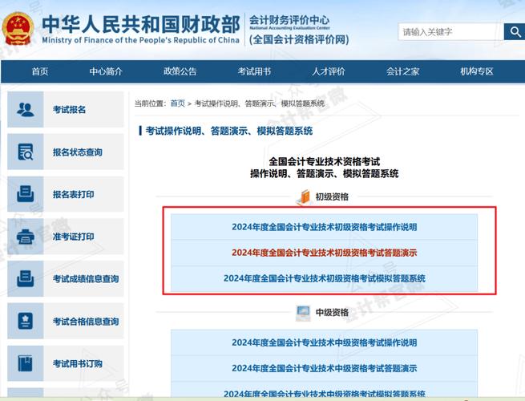Click the 全国会计专业技术资格考试 centered title
Screen dimensions: 525x401
click(x=324, y=162)
